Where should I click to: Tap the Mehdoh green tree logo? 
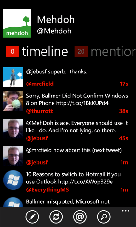(17, 23)
